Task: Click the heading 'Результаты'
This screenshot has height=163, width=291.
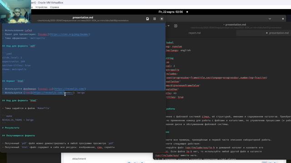Action: [x=11, y=128]
